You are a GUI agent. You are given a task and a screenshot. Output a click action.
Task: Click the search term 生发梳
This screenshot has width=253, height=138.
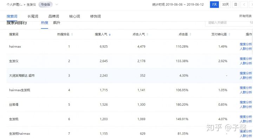click(x=14, y=119)
